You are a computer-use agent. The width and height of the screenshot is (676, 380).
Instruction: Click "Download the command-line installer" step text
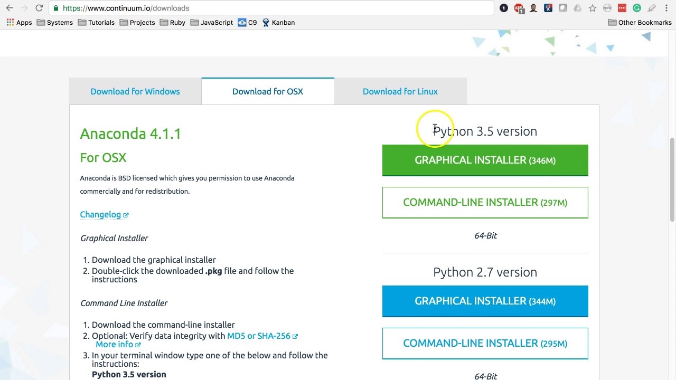tap(163, 325)
